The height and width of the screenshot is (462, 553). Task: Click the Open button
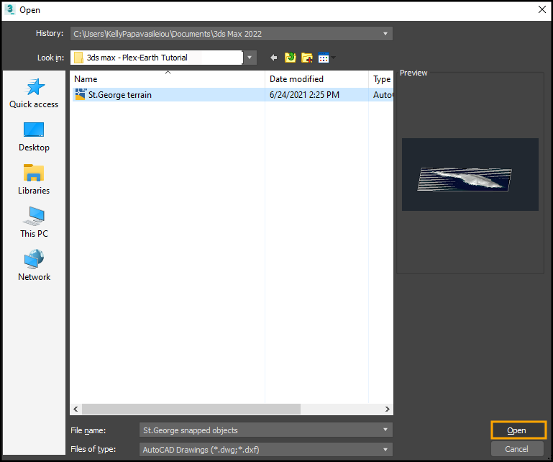point(518,430)
